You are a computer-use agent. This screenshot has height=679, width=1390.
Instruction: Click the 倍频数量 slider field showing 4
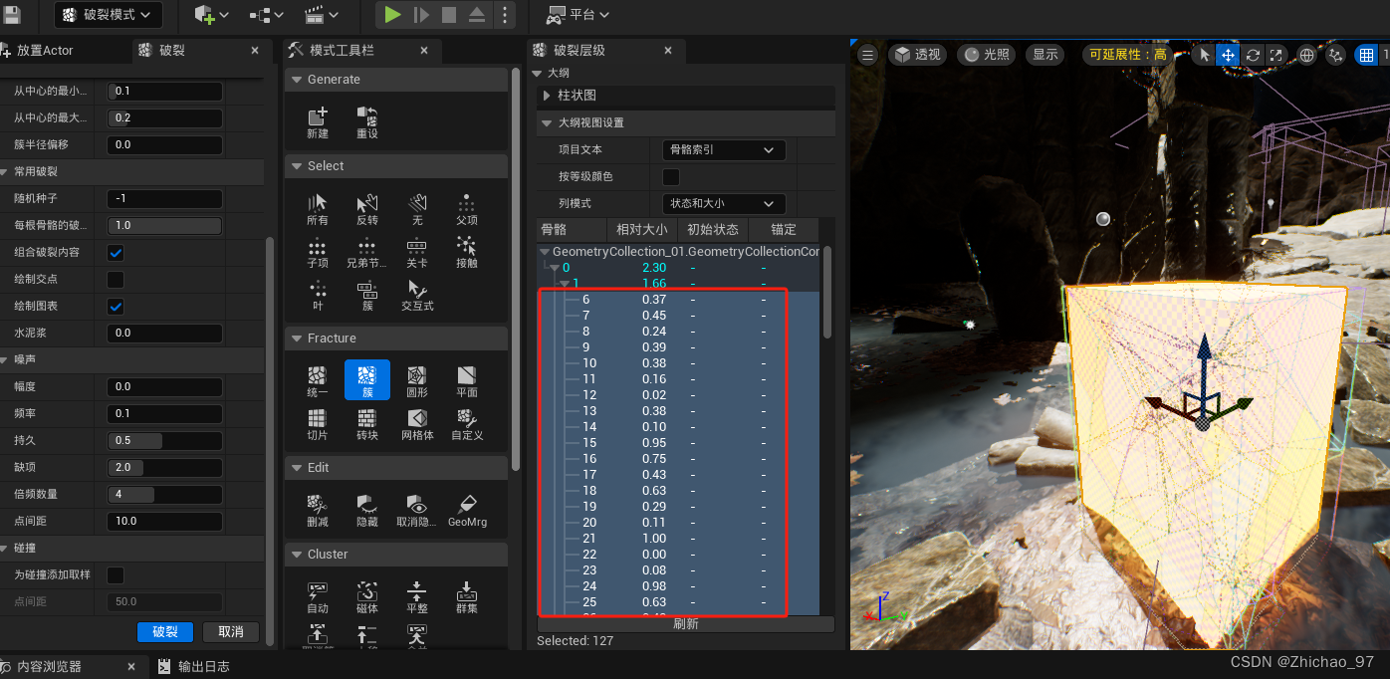point(164,494)
